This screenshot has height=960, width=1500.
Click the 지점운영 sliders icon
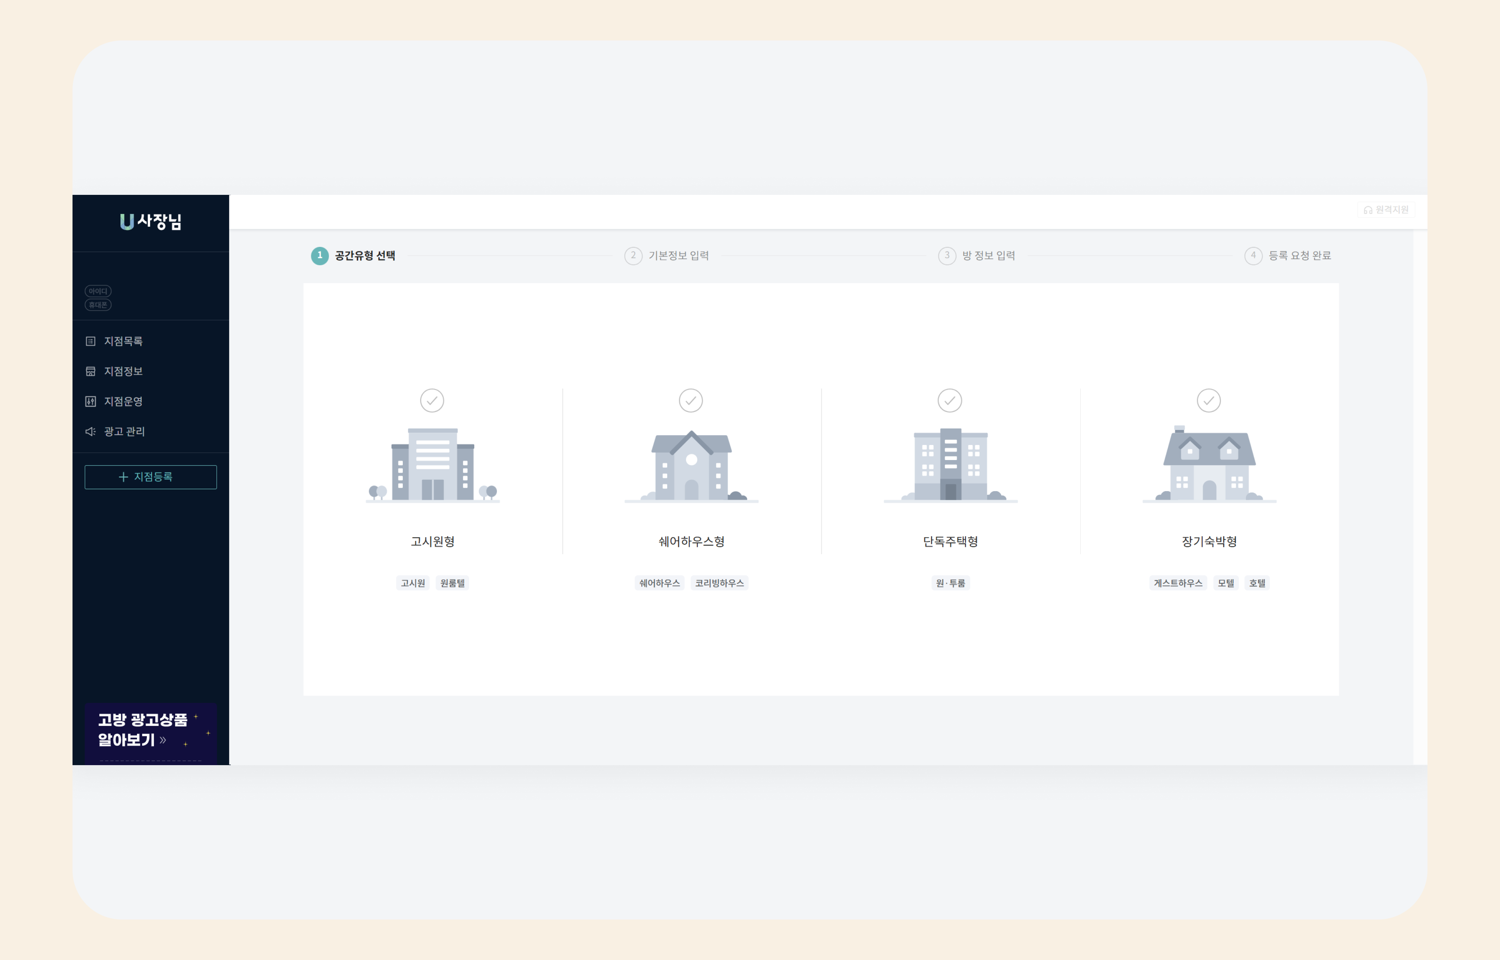(x=90, y=401)
